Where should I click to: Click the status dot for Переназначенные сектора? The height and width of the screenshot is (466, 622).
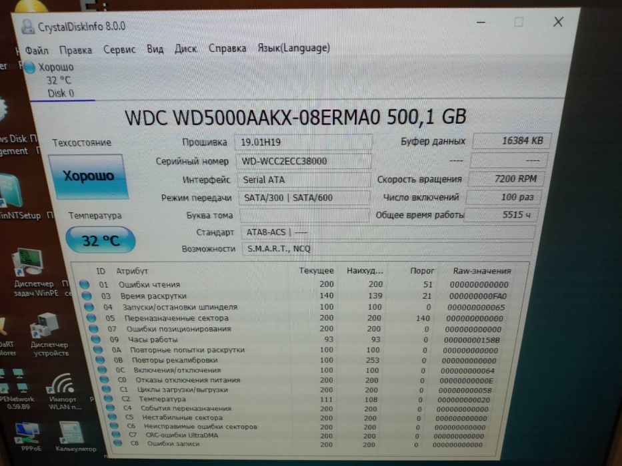point(91,318)
